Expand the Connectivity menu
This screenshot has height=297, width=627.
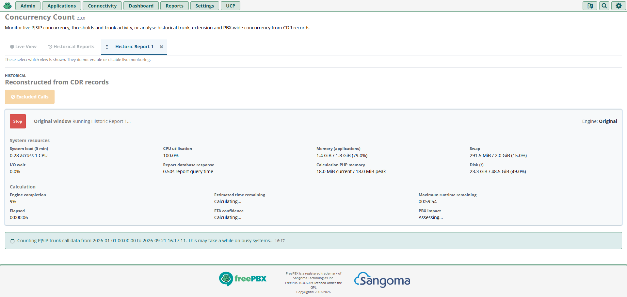click(x=102, y=6)
